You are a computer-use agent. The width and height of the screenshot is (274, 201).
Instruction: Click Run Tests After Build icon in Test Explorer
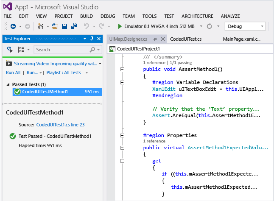tap(10, 50)
